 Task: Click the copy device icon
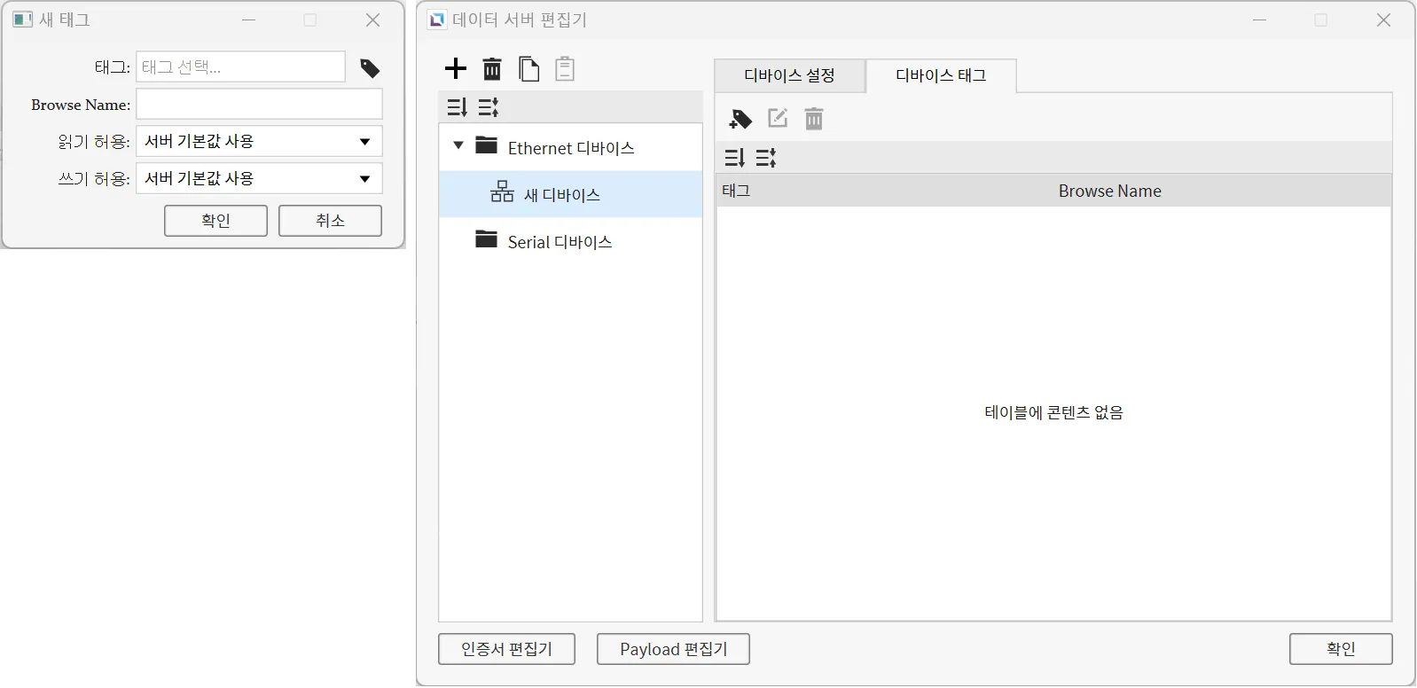point(528,69)
